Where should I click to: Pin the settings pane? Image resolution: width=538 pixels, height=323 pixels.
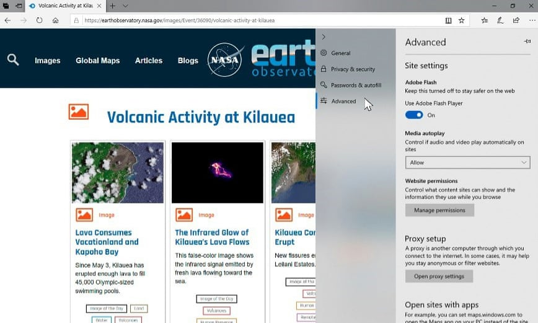coord(527,42)
